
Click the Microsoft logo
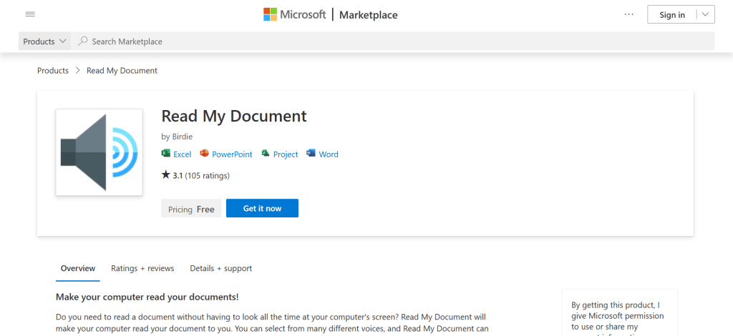click(294, 14)
